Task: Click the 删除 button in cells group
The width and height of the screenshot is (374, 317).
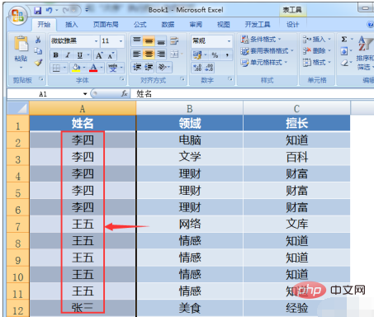Action: click(x=317, y=51)
